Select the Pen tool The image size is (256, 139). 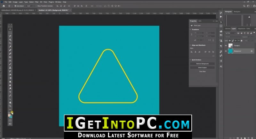coord(10,96)
